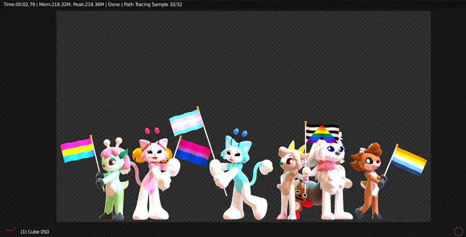Click the "(1) Cube.050" object label
The height and width of the screenshot is (237, 466).
[35, 232]
